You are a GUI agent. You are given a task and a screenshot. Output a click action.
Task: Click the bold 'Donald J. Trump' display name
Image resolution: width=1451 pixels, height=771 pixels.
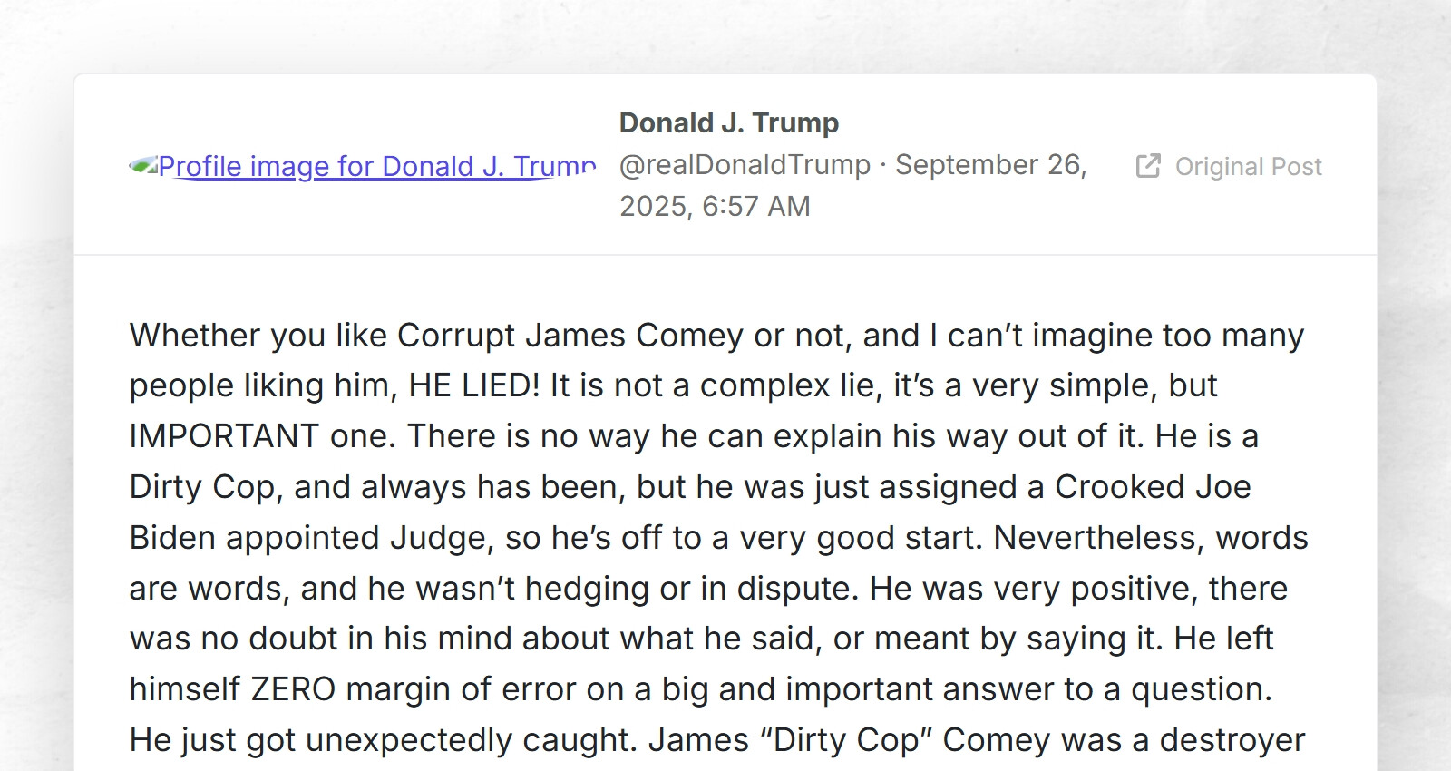(728, 122)
